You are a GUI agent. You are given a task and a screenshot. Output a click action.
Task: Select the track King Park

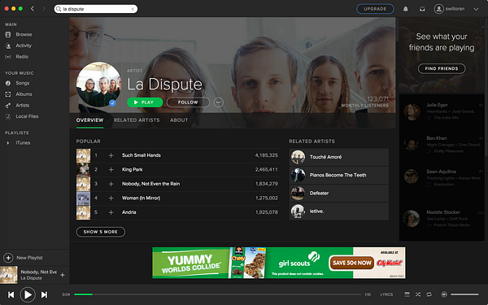[x=133, y=170]
